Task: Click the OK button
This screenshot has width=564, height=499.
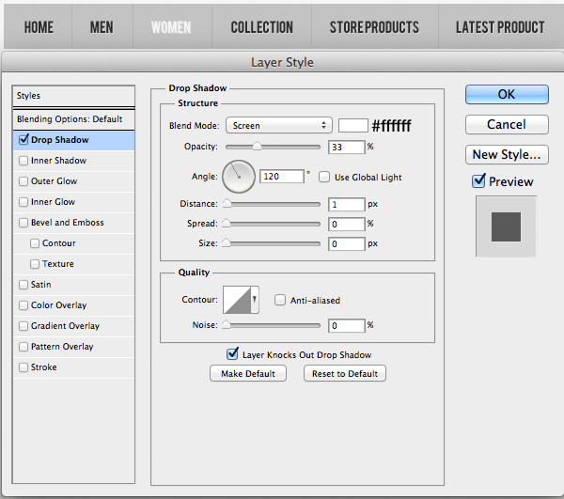Action: coord(507,94)
